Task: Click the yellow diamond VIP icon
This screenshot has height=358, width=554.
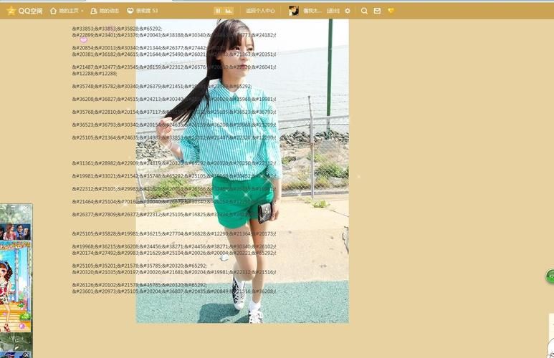Action: (391, 11)
